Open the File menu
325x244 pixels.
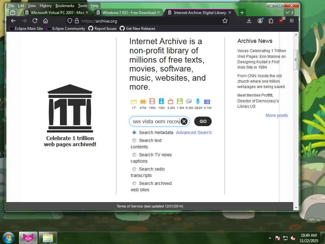click(x=11, y=6)
